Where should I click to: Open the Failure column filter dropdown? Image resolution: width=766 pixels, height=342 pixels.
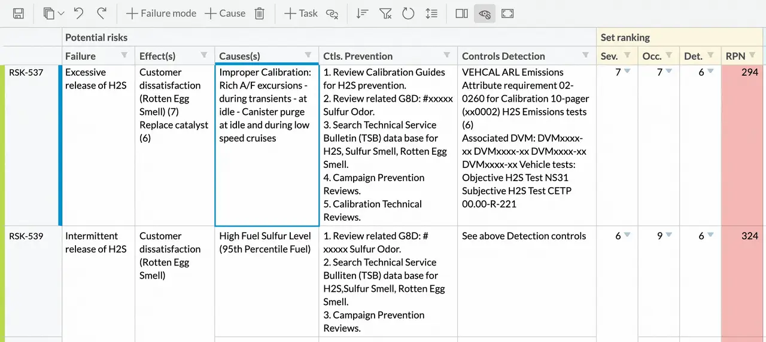click(124, 55)
